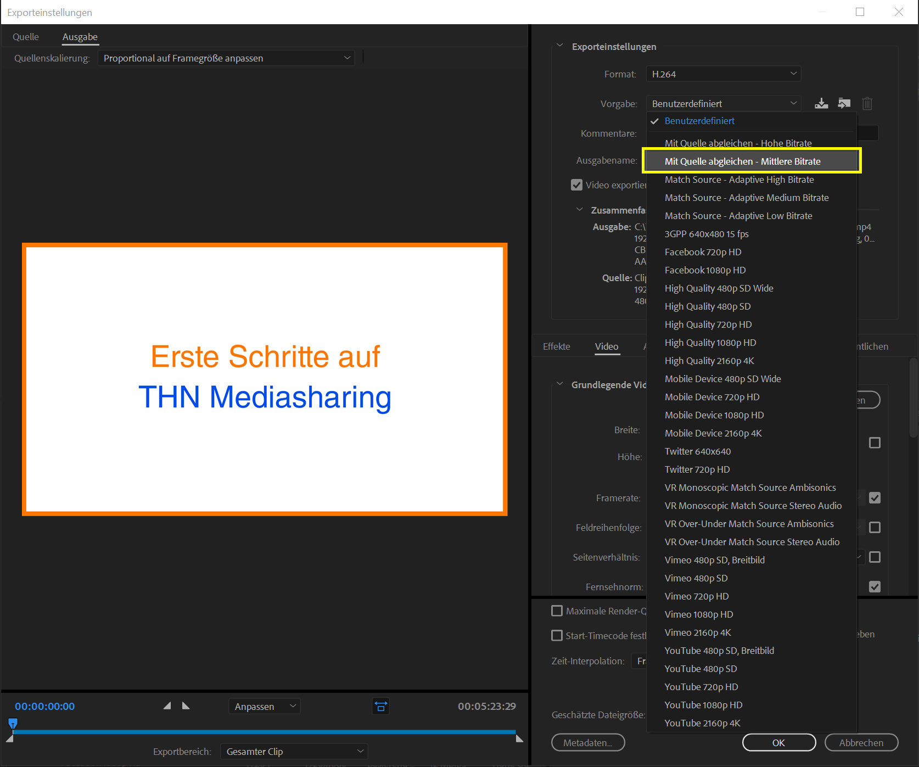Switch to the Quelle tab

click(x=26, y=37)
